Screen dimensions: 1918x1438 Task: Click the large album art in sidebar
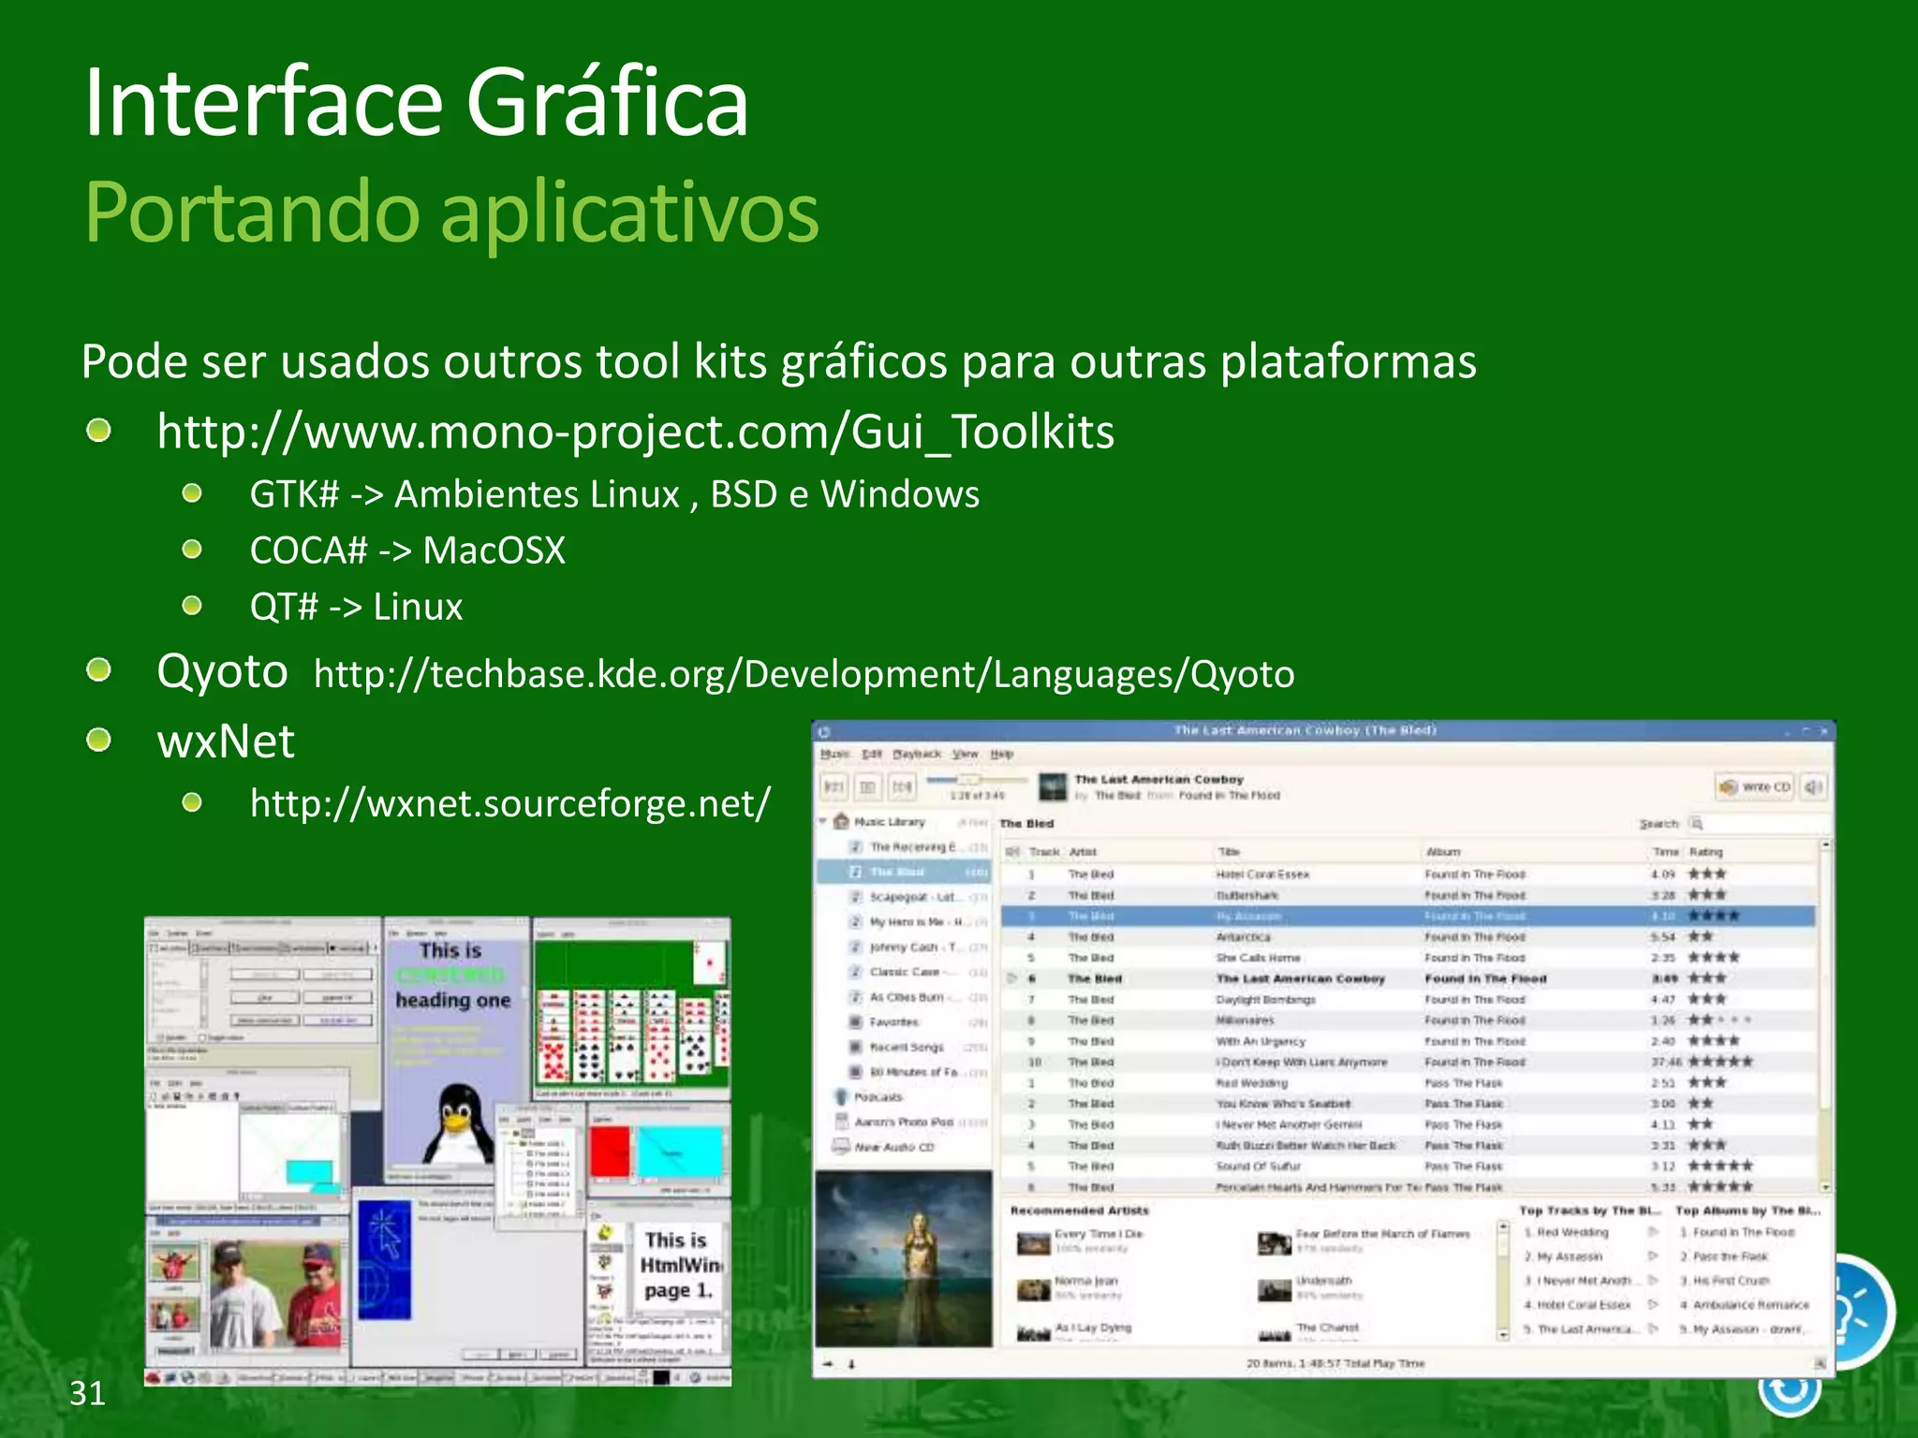click(904, 1258)
